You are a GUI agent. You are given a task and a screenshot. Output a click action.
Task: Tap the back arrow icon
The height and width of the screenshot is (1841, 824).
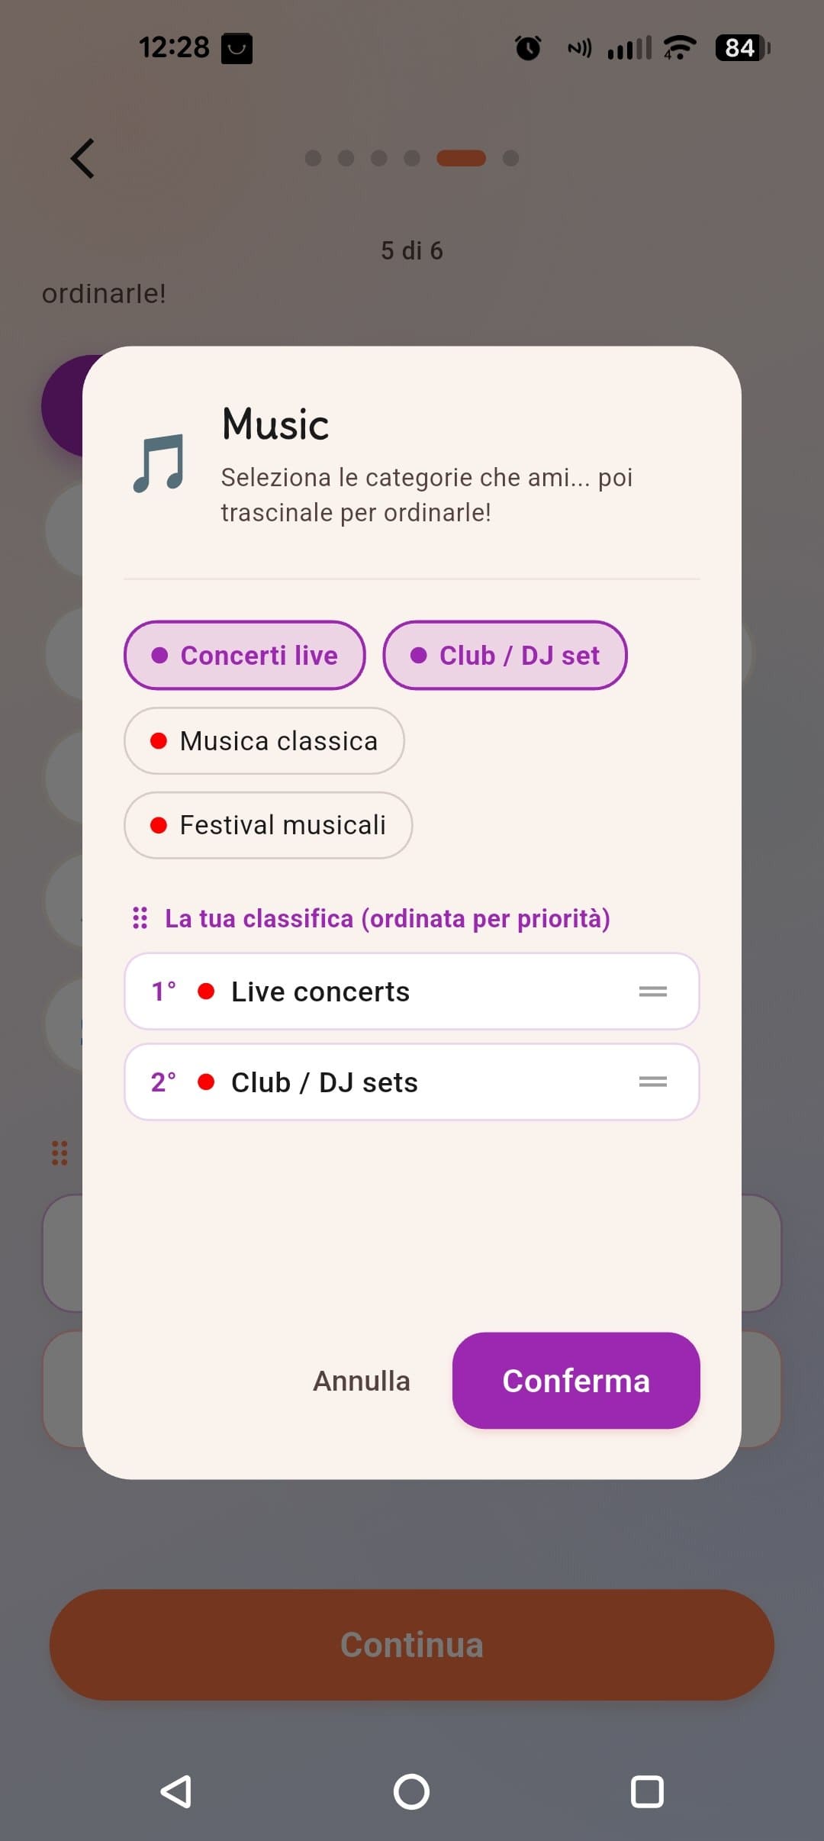pyautogui.click(x=82, y=159)
